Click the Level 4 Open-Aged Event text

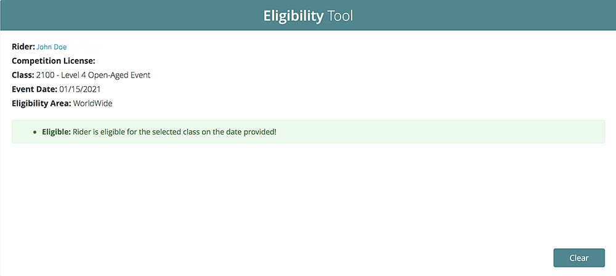pos(107,75)
